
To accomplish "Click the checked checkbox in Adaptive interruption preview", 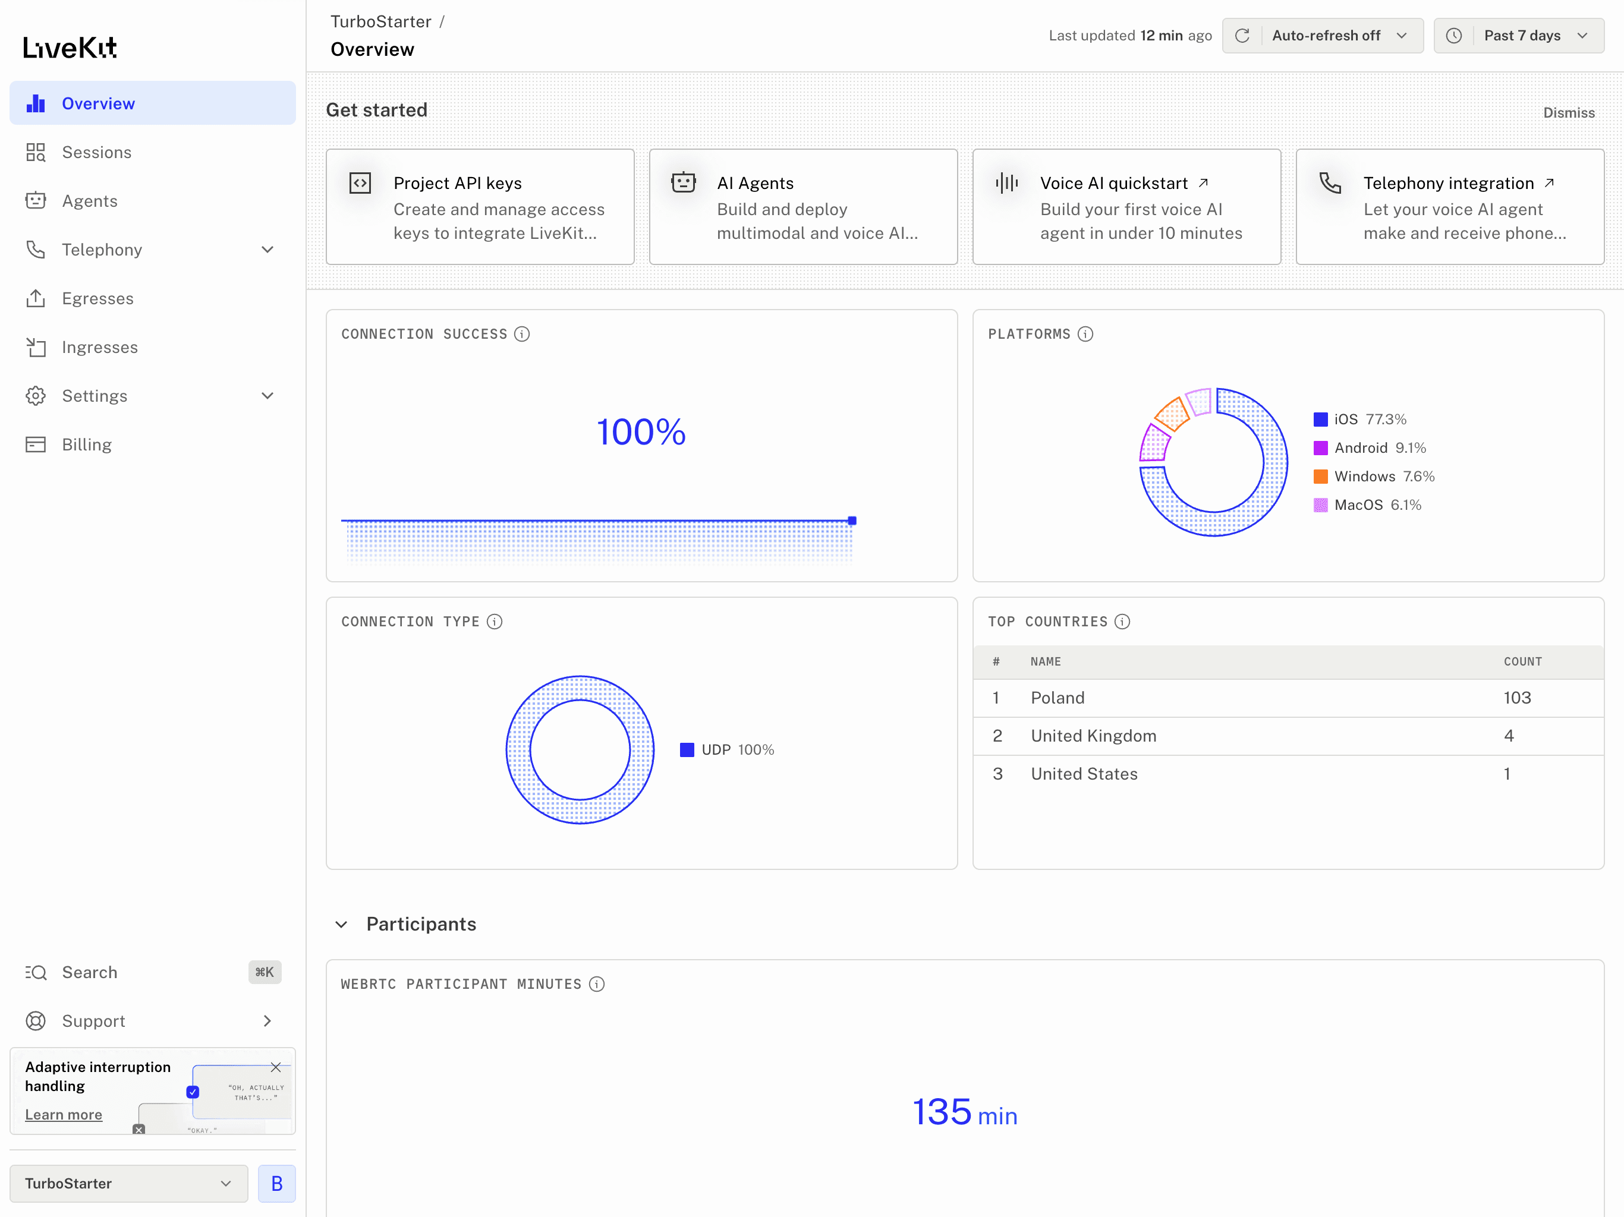I will (193, 1092).
